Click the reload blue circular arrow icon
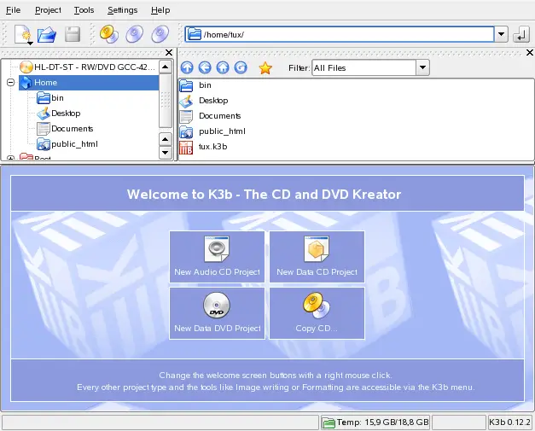The height and width of the screenshot is (431, 535). (x=241, y=67)
